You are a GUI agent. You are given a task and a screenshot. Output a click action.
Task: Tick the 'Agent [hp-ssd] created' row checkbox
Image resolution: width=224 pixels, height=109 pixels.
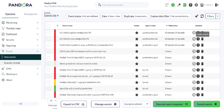[48, 88]
